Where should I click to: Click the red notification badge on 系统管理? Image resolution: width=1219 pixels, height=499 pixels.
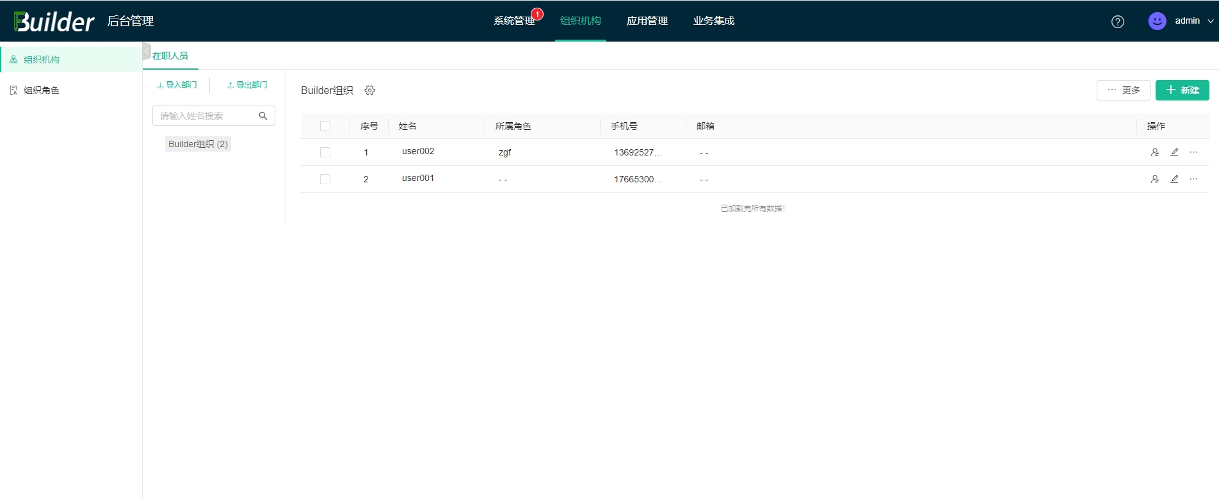click(x=537, y=14)
